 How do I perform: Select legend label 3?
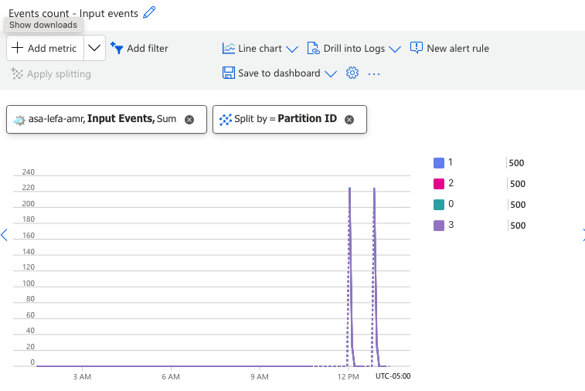click(451, 225)
